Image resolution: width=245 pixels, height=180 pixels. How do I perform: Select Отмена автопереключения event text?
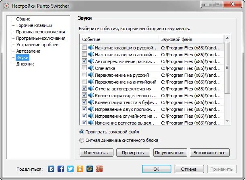123,89
